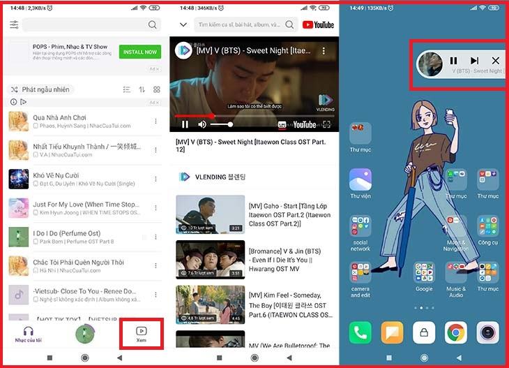Screen dimensions: 509x368
Task: Switch to grid view icon
Action: 157,89
